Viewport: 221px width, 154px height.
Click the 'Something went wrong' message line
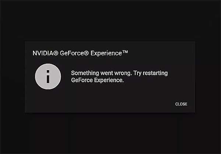click(x=119, y=73)
